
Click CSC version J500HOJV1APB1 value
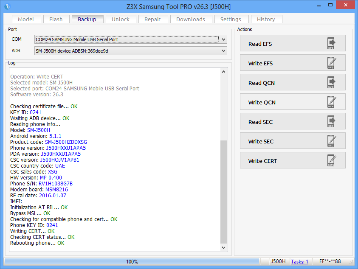(60, 160)
